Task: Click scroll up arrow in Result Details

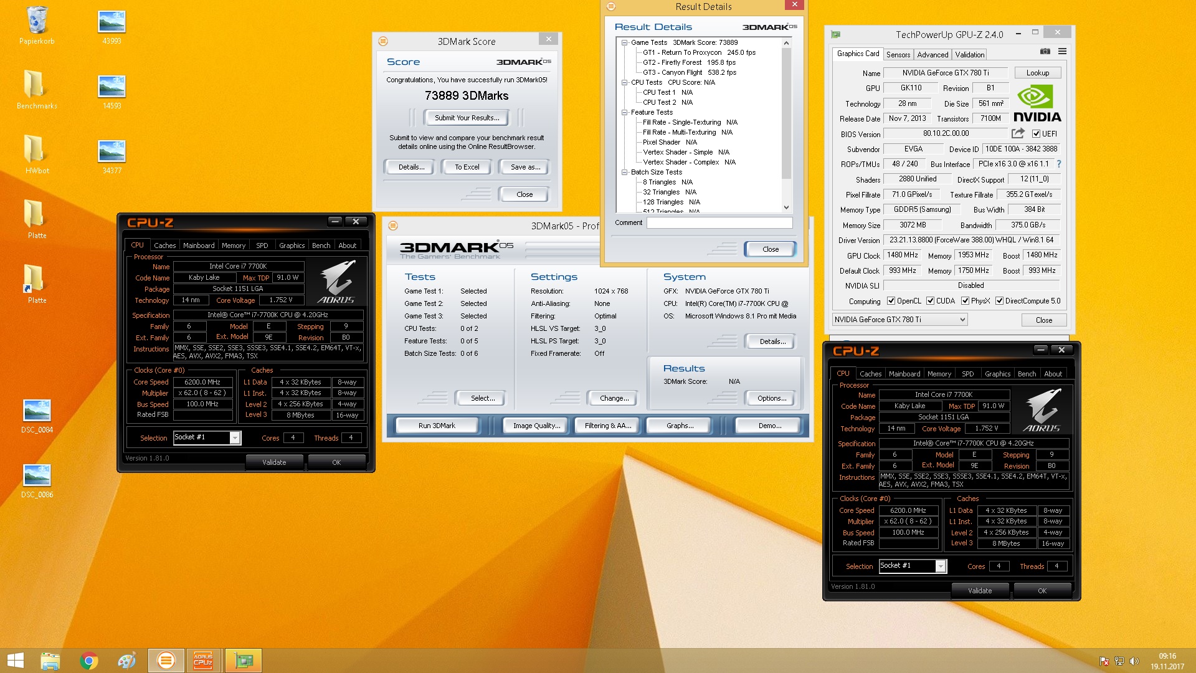Action: pos(786,43)
